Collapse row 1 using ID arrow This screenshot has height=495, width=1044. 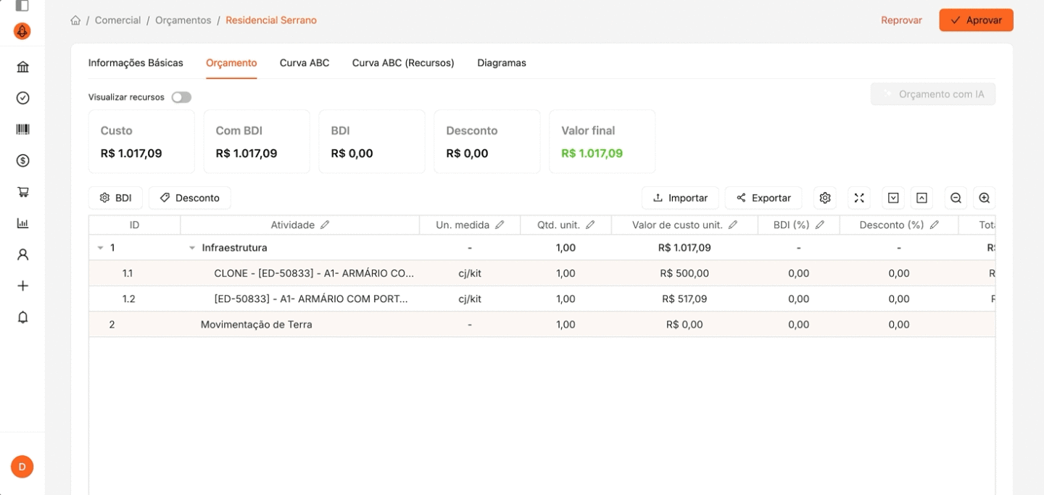[100, 248]
